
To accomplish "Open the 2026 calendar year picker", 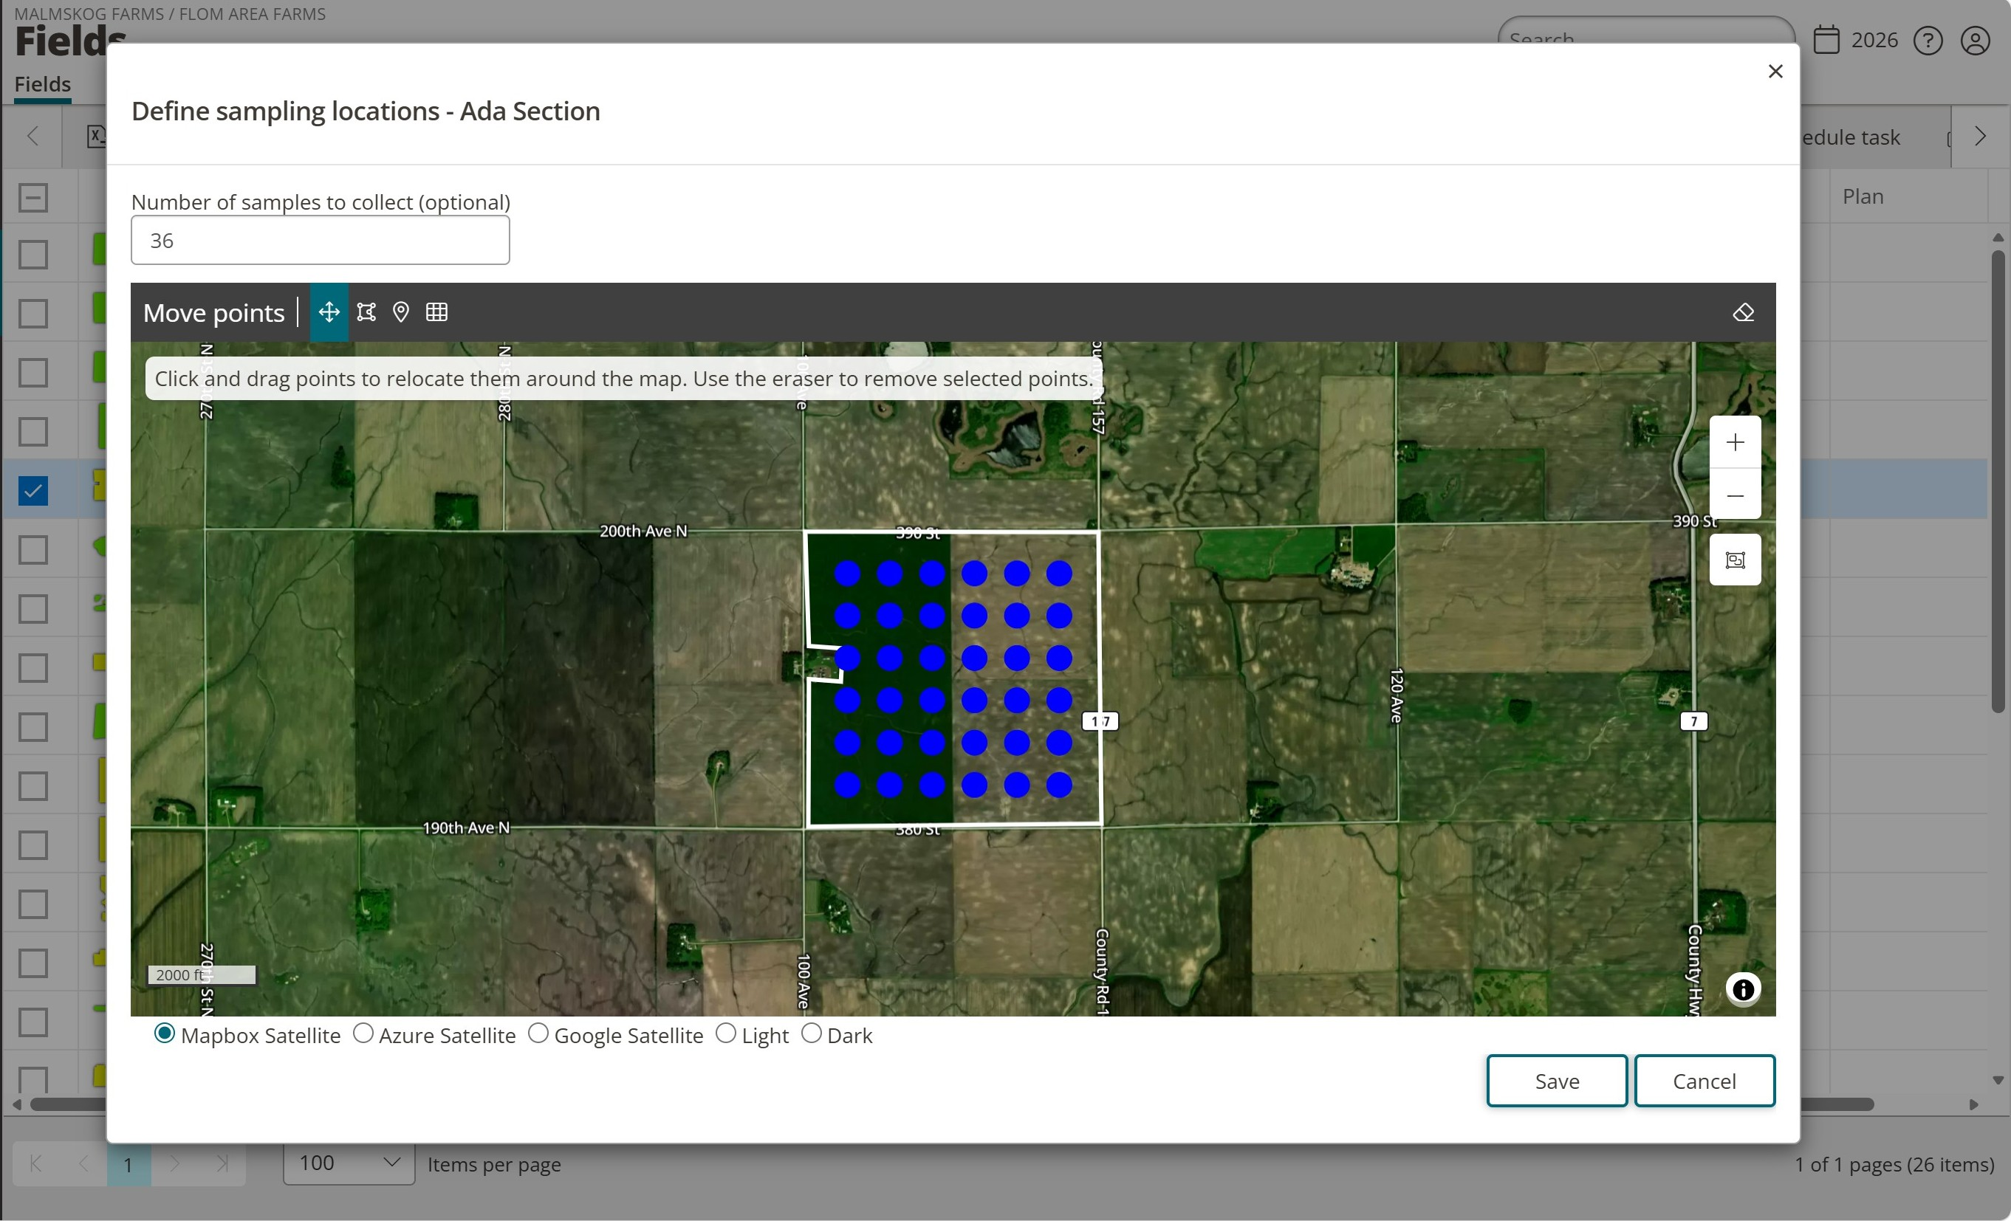I will [x=1855, y=40].
